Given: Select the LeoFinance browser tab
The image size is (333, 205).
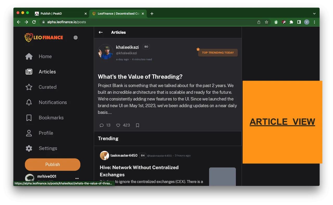Looking at the screenshot, I should pos(118,14).
